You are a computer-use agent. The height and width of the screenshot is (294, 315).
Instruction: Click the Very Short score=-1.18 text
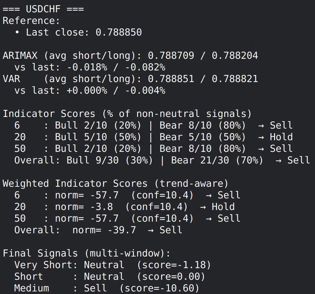[174, 265]
